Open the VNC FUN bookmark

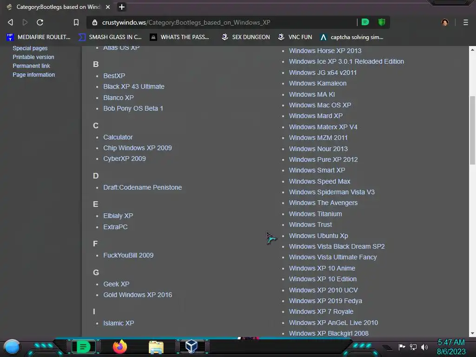(x=295, y=37)
